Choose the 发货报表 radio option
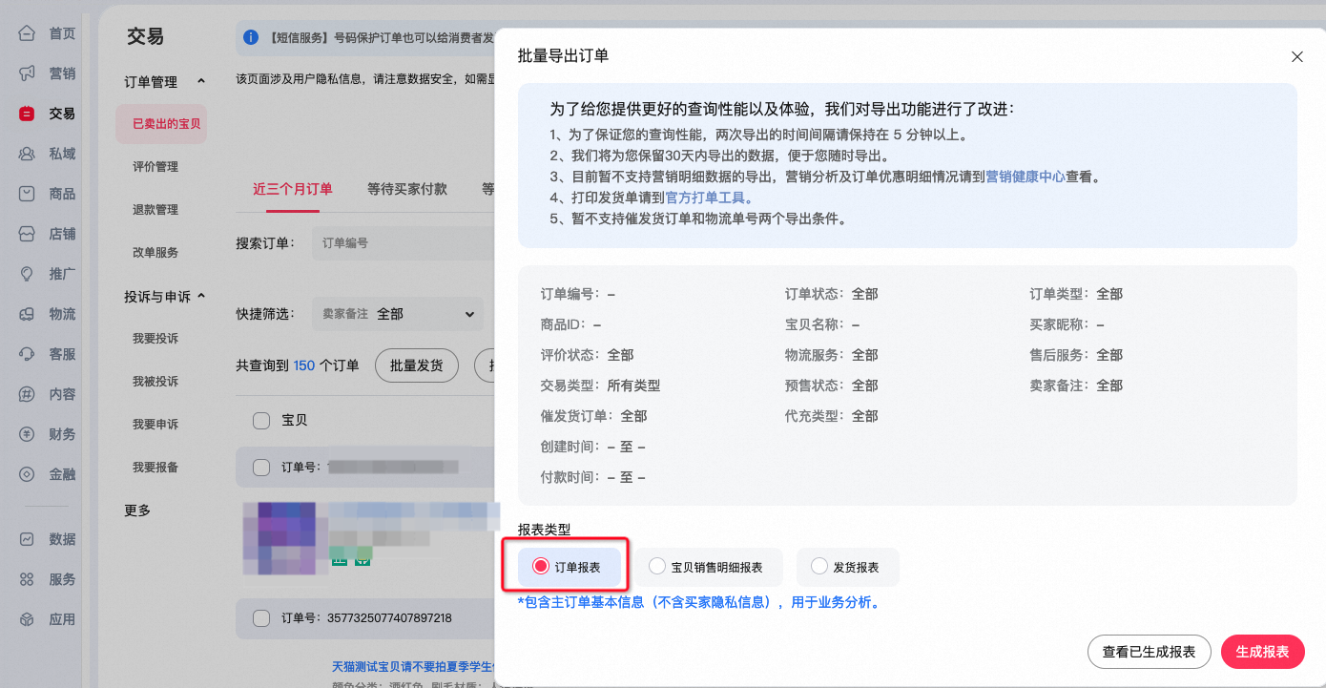The width and height of the screenshot is (1326, 688). pos(819,567)
